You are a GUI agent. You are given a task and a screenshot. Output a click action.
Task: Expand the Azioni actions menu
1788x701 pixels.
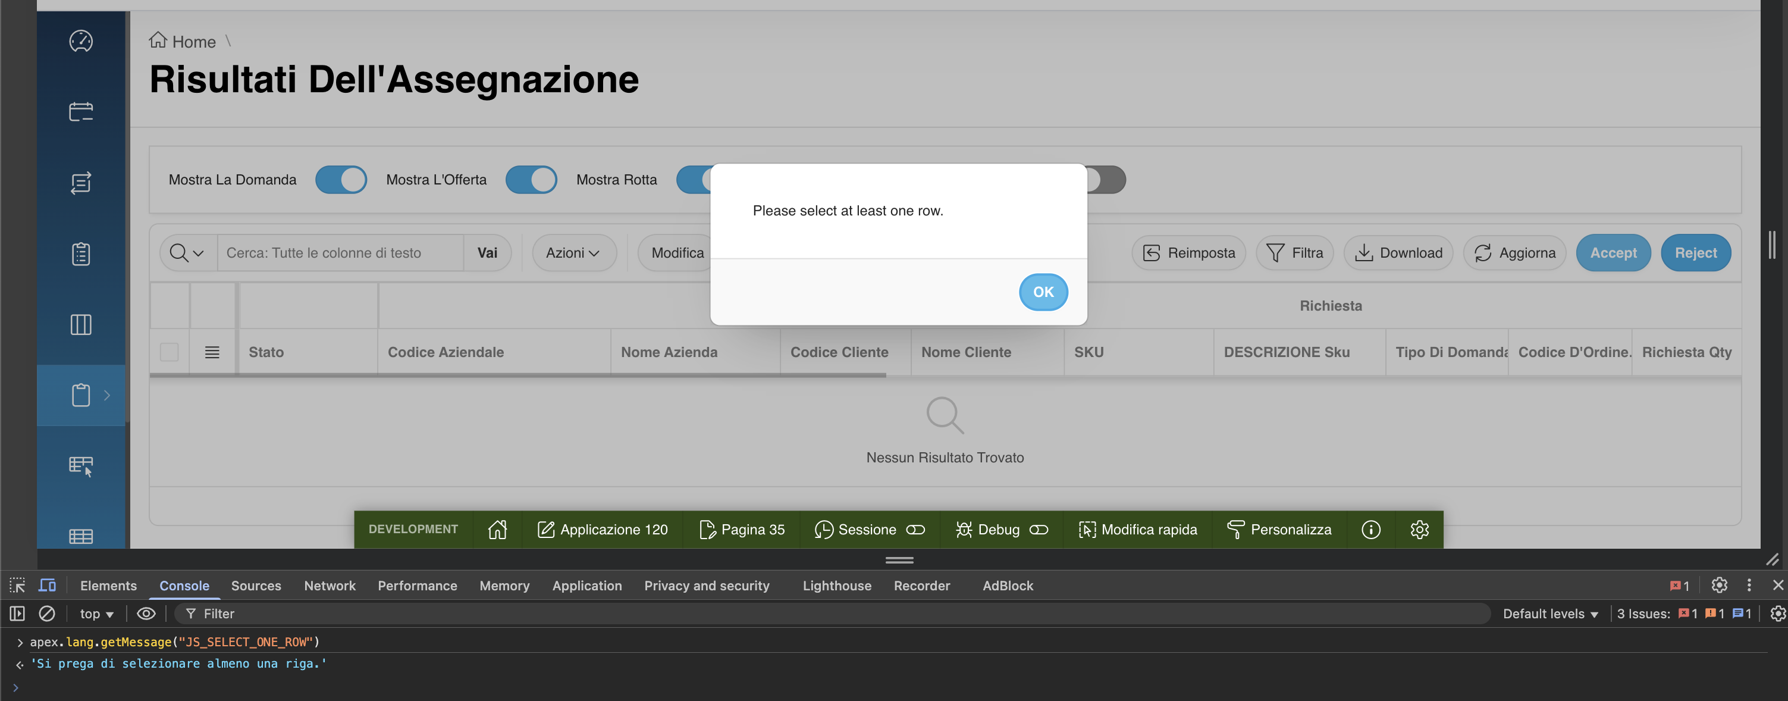(573, 253)
